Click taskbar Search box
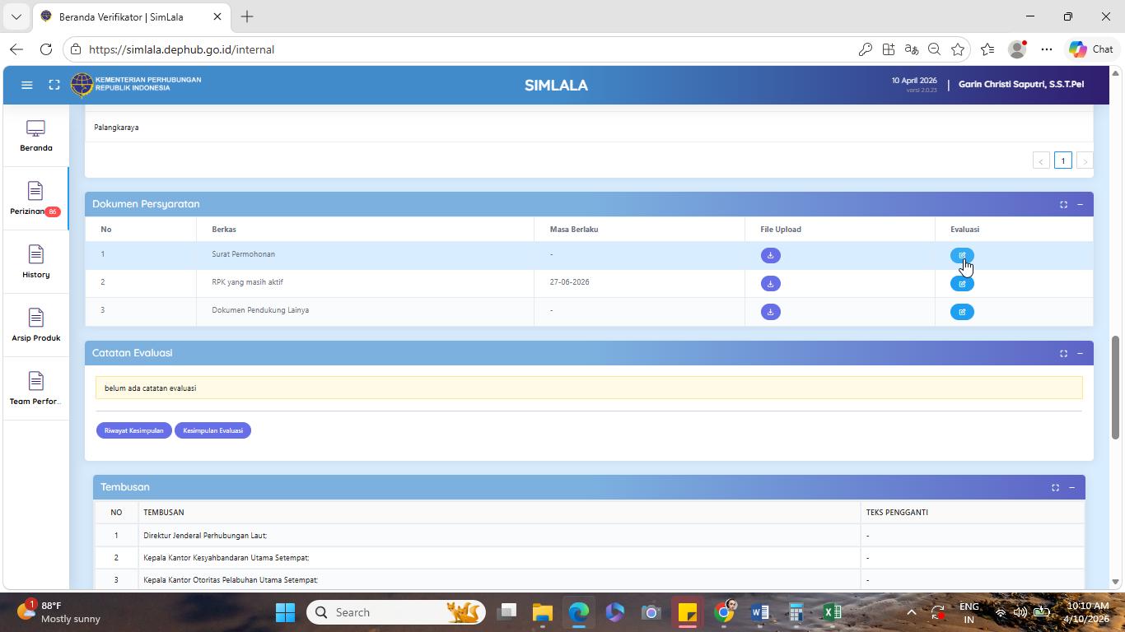The width and height of the screenshot is (1125, 632). [x=397, y=612]
